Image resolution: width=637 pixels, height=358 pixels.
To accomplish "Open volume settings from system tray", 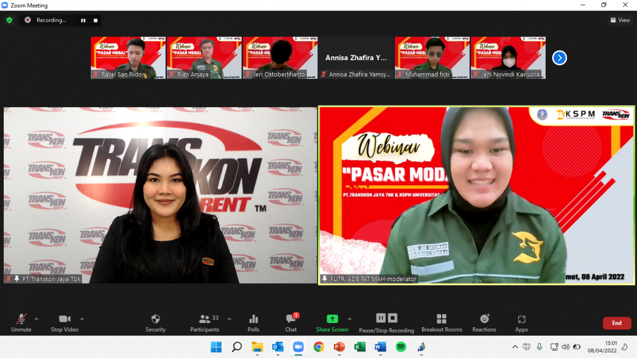I will (x=565, y=347).
